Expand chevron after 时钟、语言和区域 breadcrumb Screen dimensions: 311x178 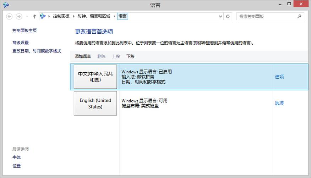tap(114, 16)
